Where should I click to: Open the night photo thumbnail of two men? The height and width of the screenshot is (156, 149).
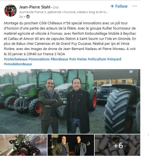pos(71,145)
